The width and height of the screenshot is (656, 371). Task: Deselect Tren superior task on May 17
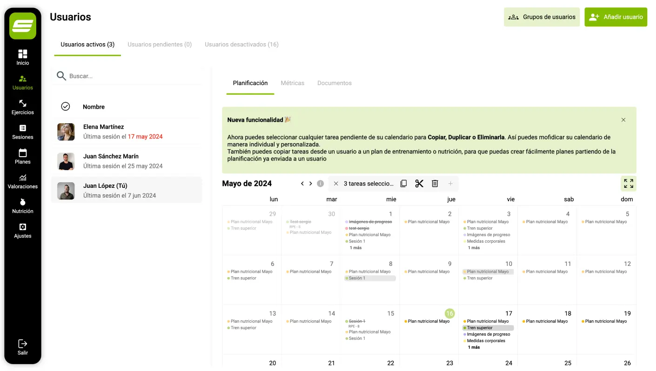point(488,328)
